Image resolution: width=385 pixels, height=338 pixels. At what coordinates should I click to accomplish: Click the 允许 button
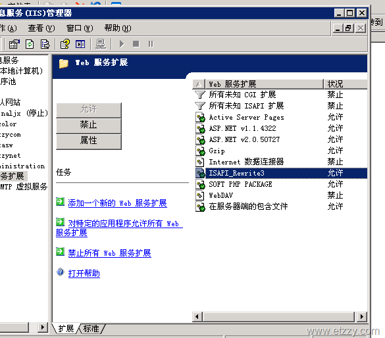[x=89, y=110]
